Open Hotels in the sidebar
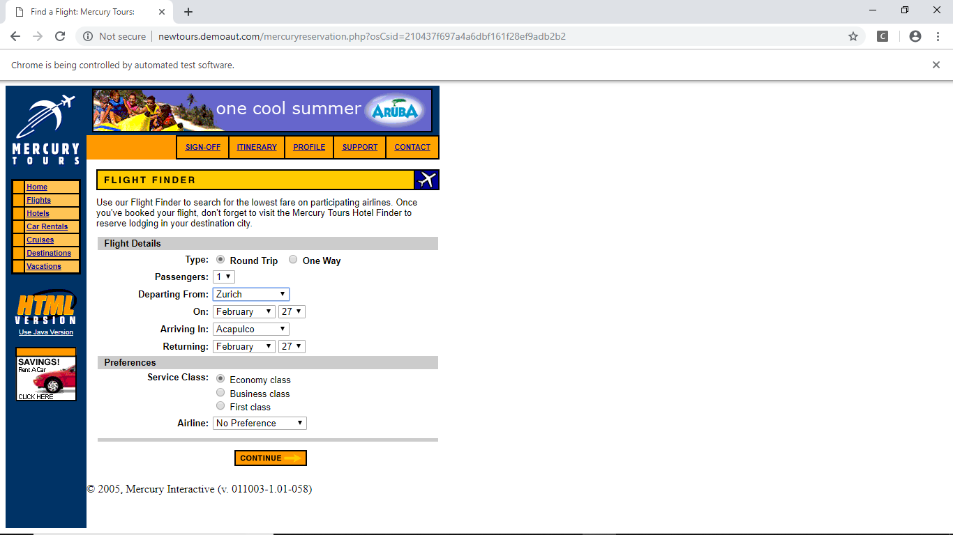 (38, 213)
